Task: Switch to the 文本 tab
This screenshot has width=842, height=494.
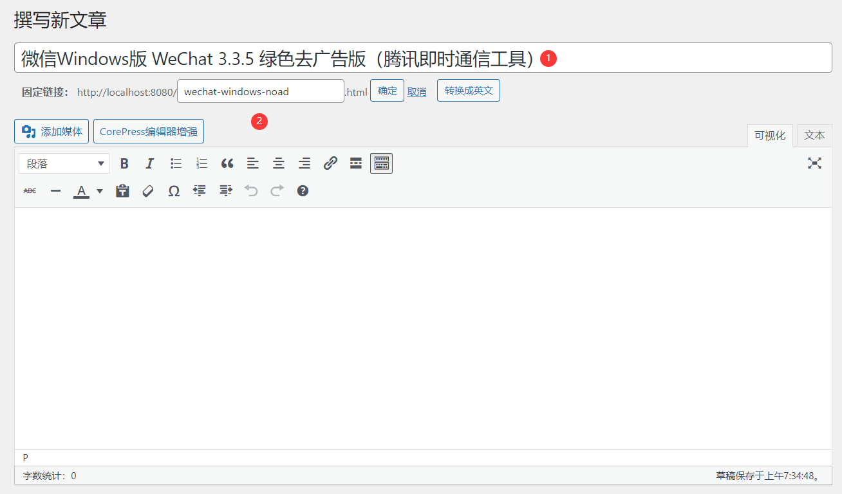Action: (x=814, y=136)
